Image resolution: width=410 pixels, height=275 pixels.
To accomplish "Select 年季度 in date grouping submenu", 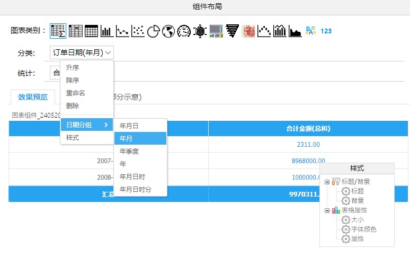I will click(129, 151).
